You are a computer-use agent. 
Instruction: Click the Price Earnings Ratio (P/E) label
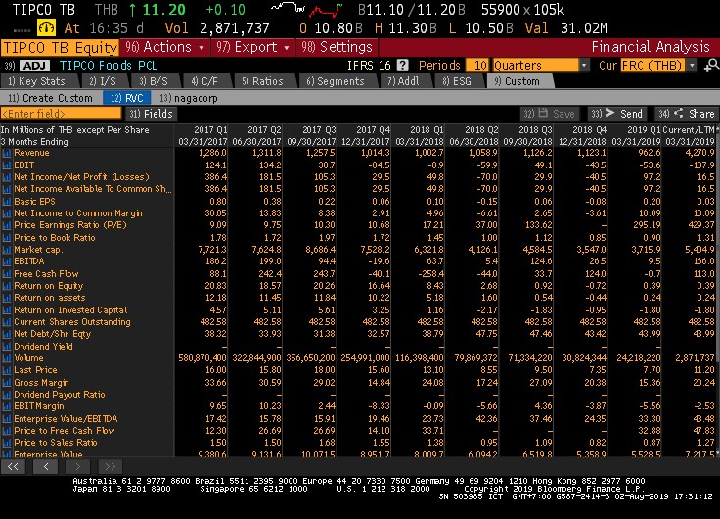tap(69, 225)
